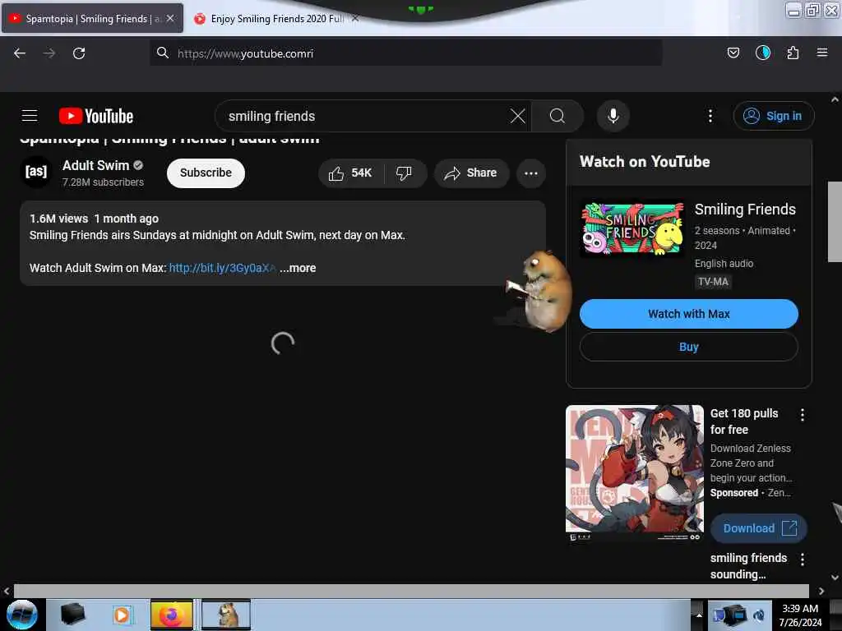Open the hamster app in taskbar

(226, 615)
